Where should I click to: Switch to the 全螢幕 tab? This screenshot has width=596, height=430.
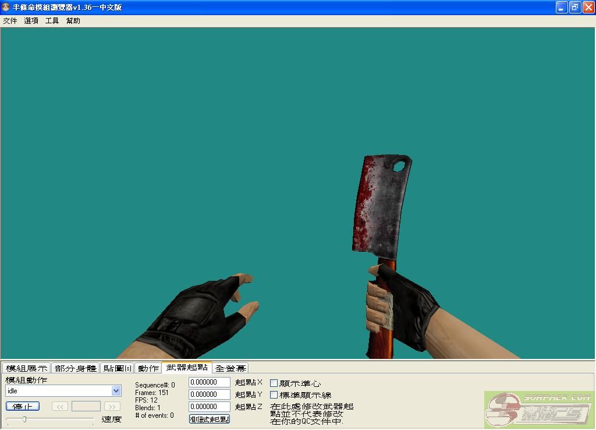tap(230, 368)
